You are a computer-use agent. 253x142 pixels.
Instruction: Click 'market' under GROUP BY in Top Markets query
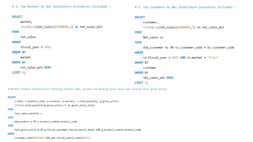tap(25, 57)
